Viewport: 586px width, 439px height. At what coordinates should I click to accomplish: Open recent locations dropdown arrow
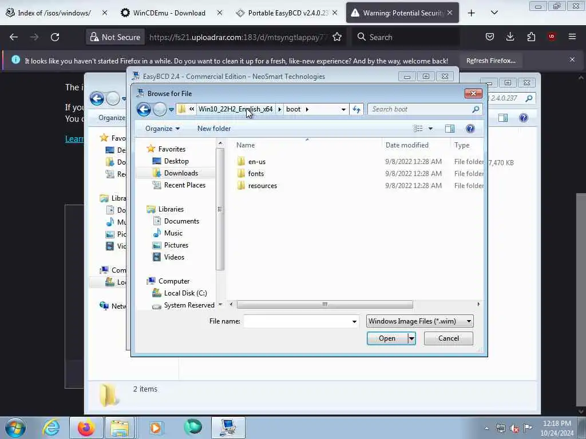point(171,109)
